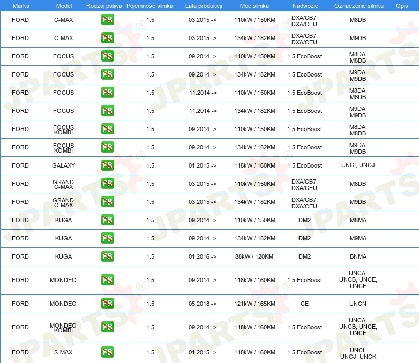Click the Pojemność silnika column header
419x363 pixels.
pyautogui.click(x=149, y=6)
